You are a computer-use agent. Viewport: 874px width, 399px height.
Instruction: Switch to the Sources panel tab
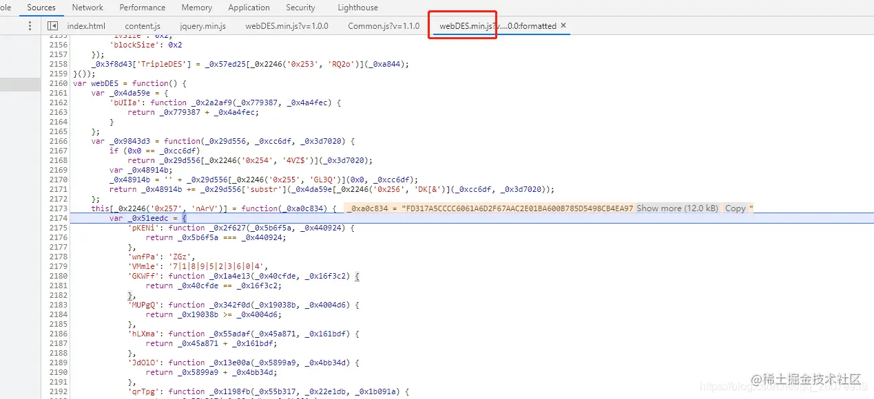(x=41, y=8)
